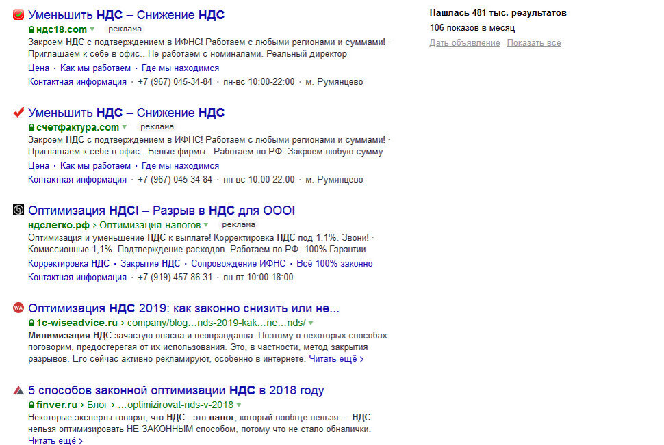The width and height of the screenshot is (664, 445).
Task: Click the счетфактура.com red check favicon
Action: (18, 112)
